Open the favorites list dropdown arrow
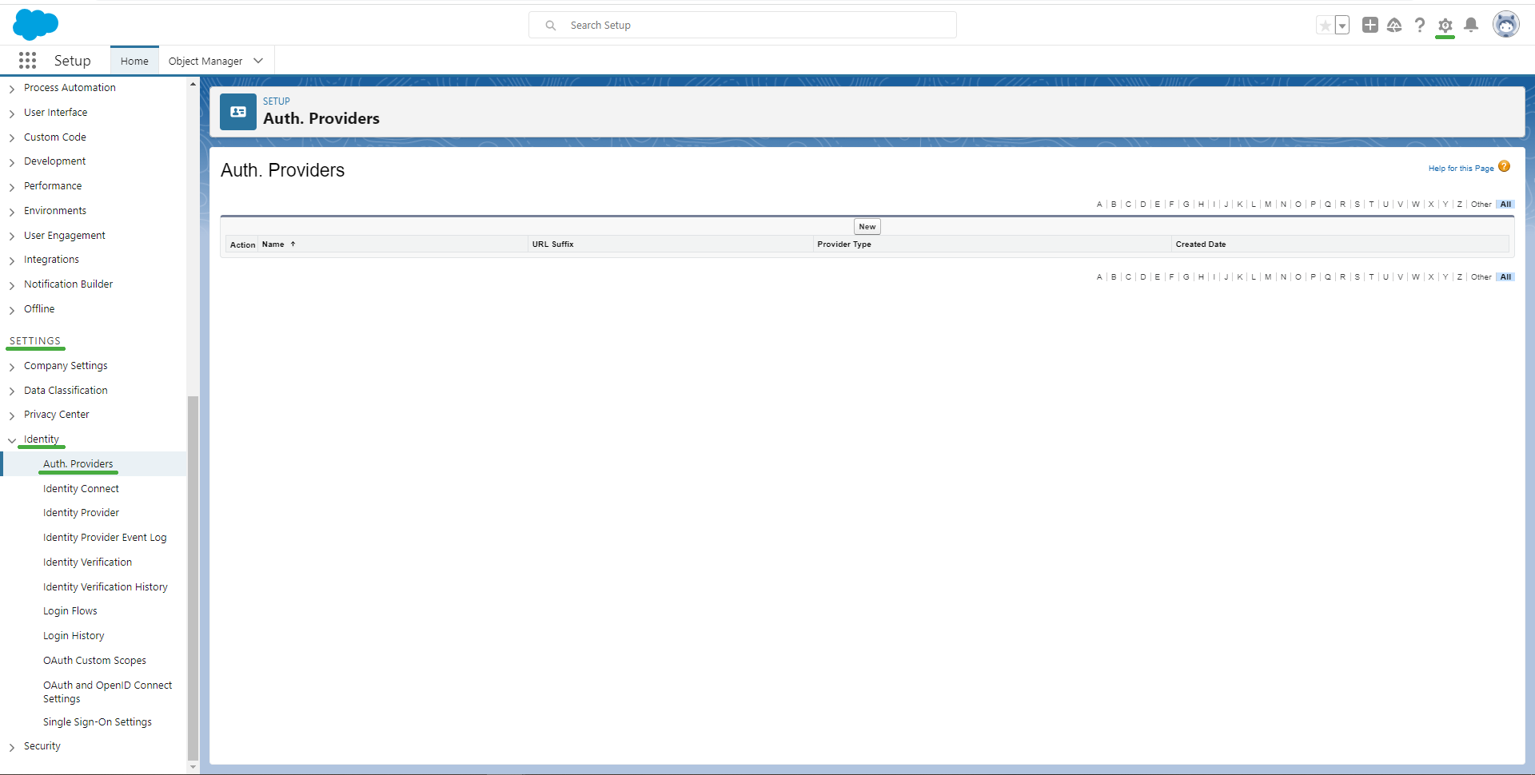 [1342, 26]
